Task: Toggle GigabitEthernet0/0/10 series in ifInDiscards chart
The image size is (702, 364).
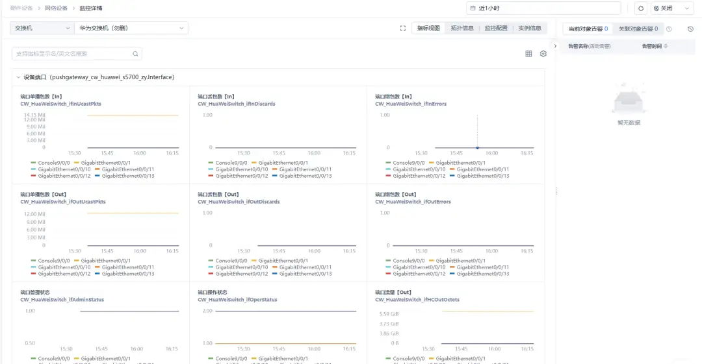Action: 238,169
